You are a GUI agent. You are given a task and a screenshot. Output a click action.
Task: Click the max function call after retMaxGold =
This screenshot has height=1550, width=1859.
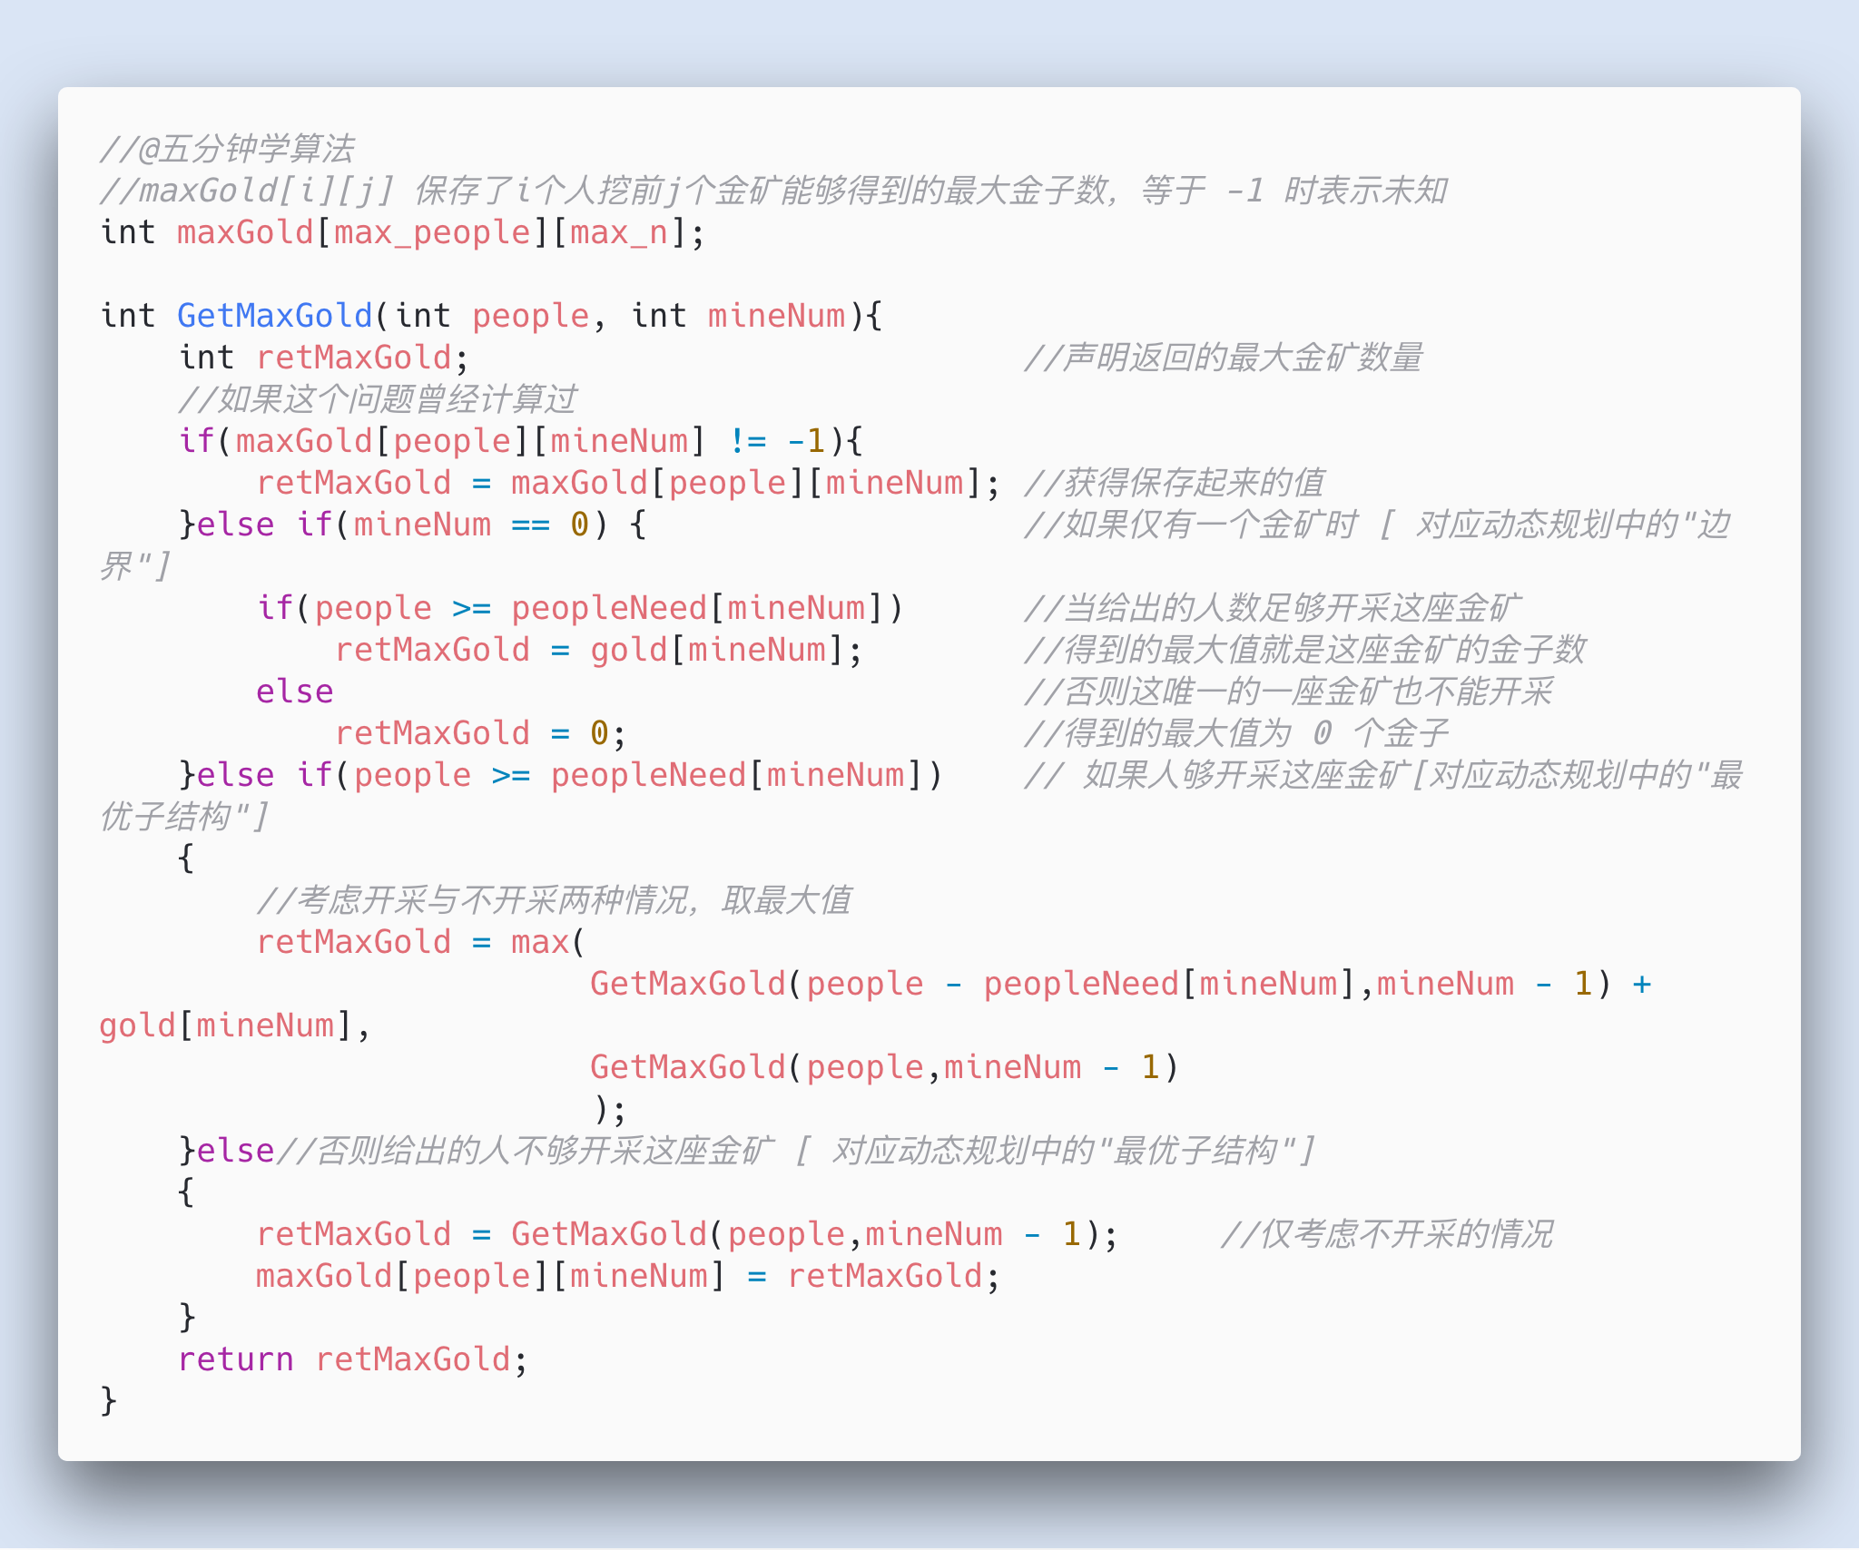coord(539,942)
